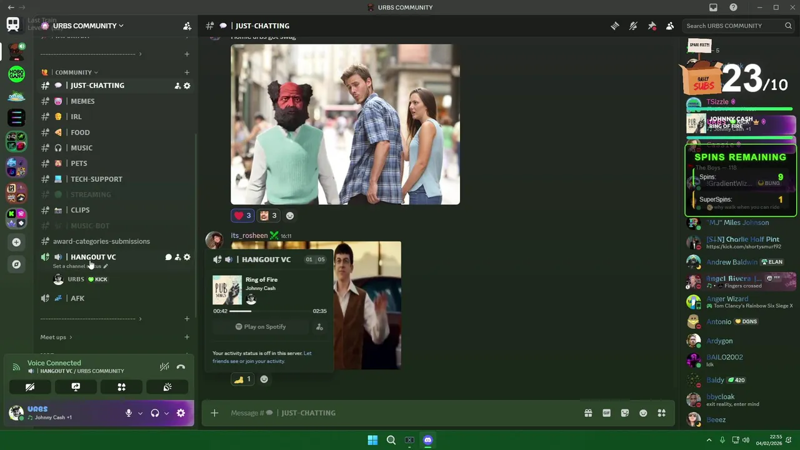Screen dimensions: 800x450
Task: Expand the Meet ups category
Action: [56, 337]
